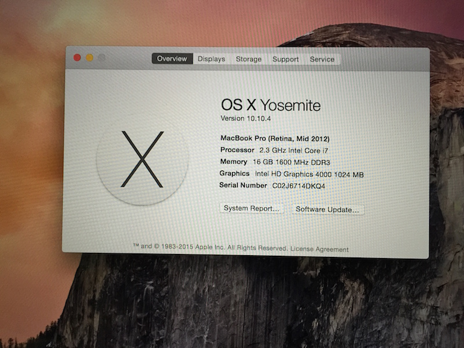The width and height of the screenshot is (464, 348).
Task: Click the Serial Number label
Action: tap(243, 185)
